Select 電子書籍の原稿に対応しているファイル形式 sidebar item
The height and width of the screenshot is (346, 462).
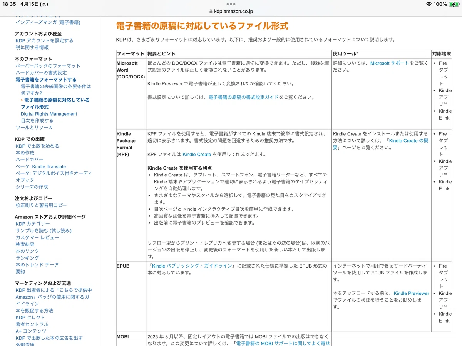click(55, 103)
